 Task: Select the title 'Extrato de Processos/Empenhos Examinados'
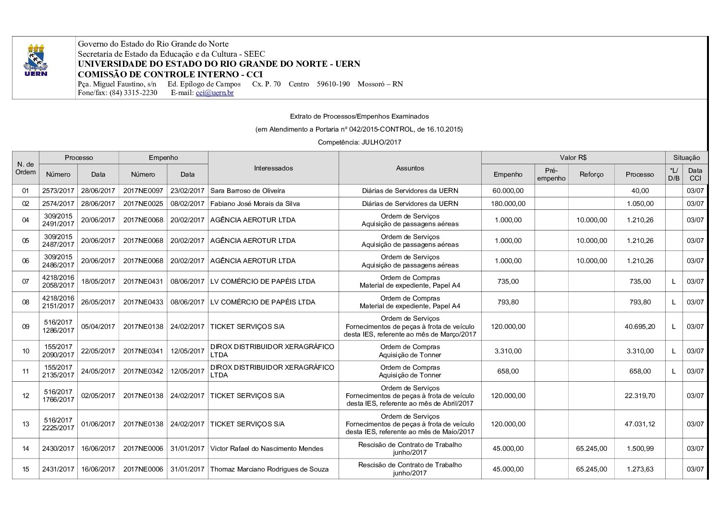(359, 116)
